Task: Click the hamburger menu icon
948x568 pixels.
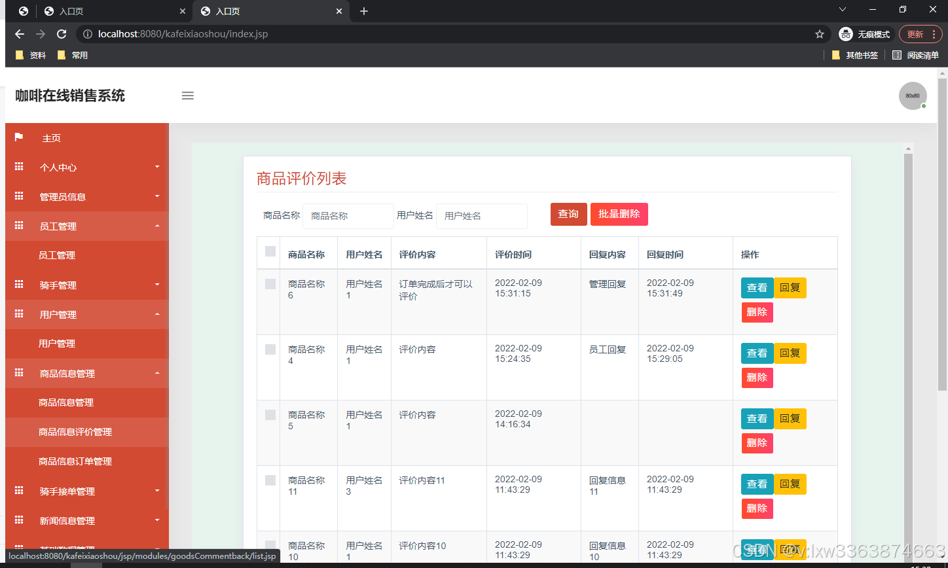Action: (x=188, y=96)
